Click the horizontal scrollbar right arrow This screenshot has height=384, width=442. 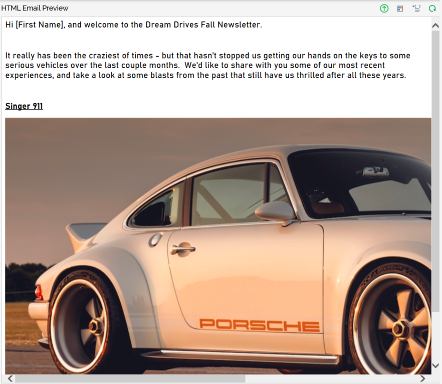tap(422, 378)
